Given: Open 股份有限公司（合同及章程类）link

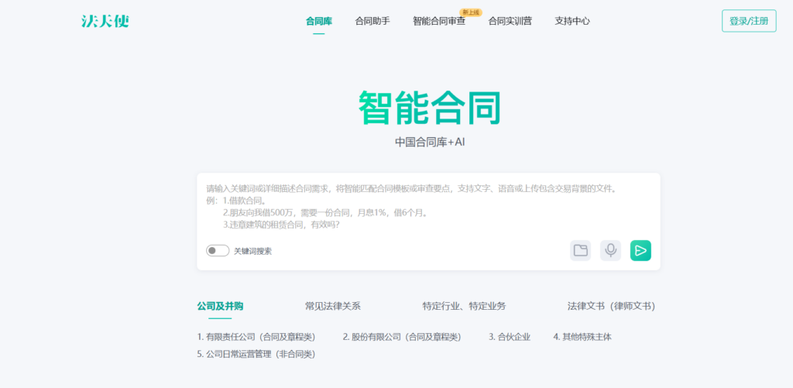Looking at the screenshot, I should 402,337.
